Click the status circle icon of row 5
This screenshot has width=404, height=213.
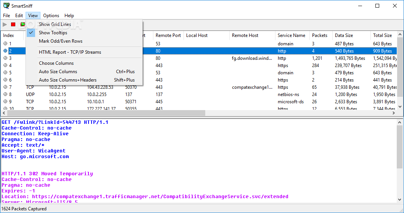(x=5, y=72)
